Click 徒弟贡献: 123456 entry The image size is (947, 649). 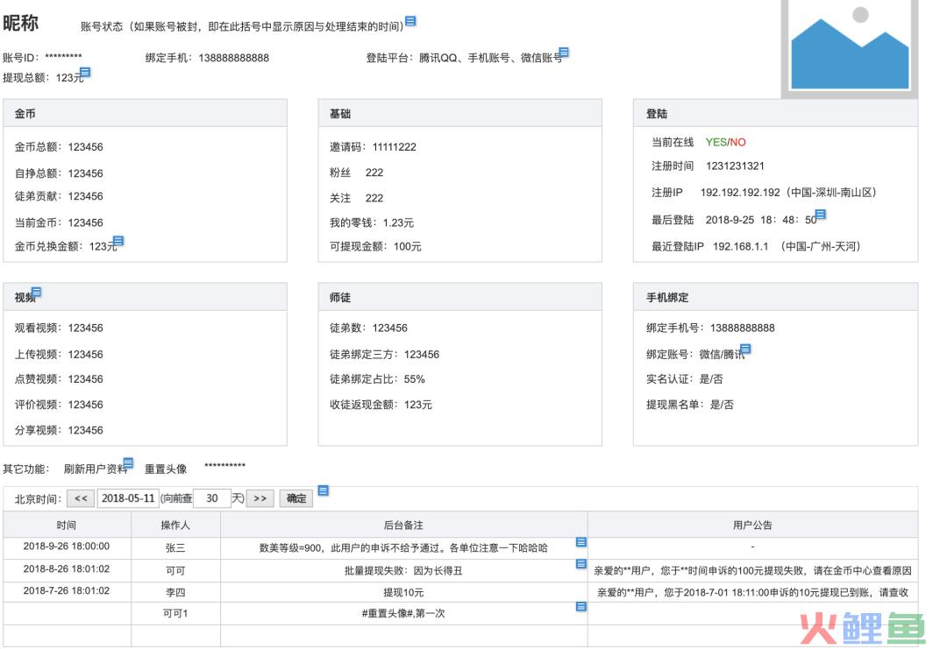point(59,197)
